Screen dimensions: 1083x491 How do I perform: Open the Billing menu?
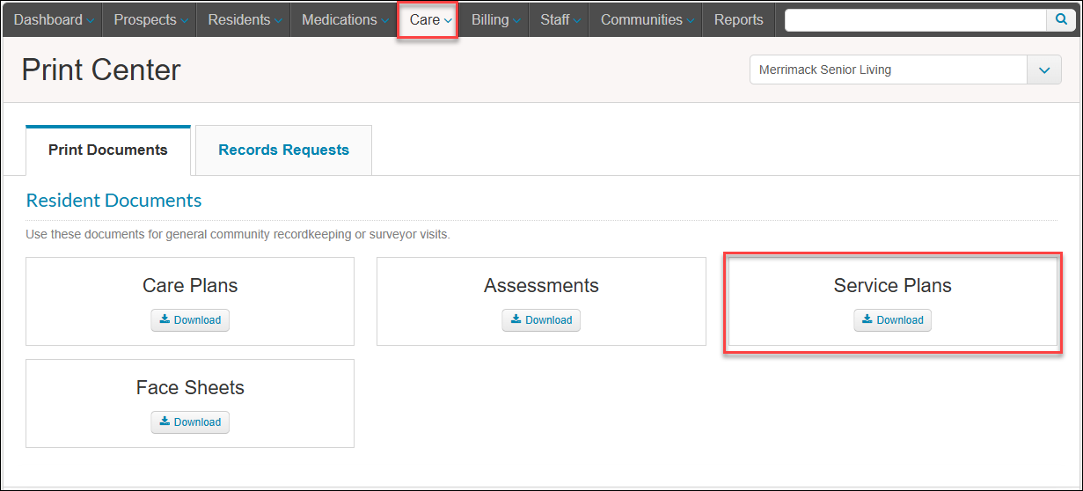(x=494, y=19)
